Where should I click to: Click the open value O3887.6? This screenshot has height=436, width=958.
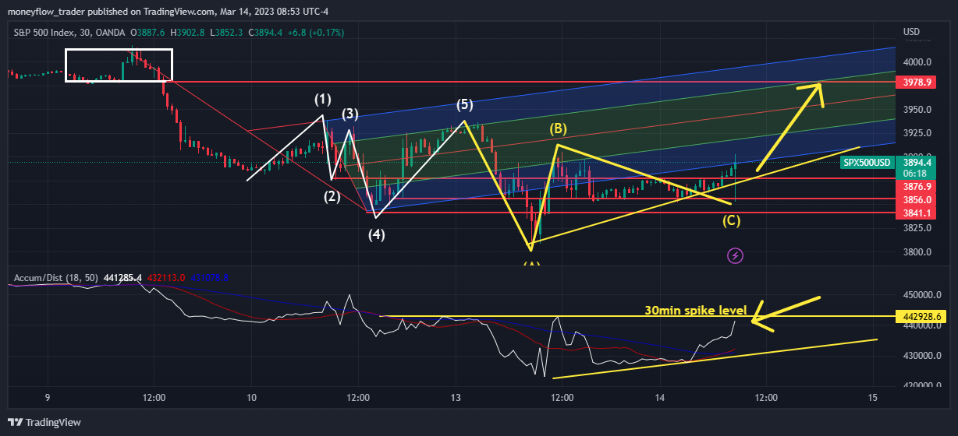click(147, 33)
